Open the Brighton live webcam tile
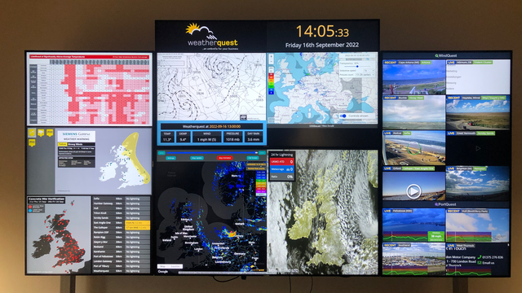Screen dimensions: 522x293 [478, 183]
